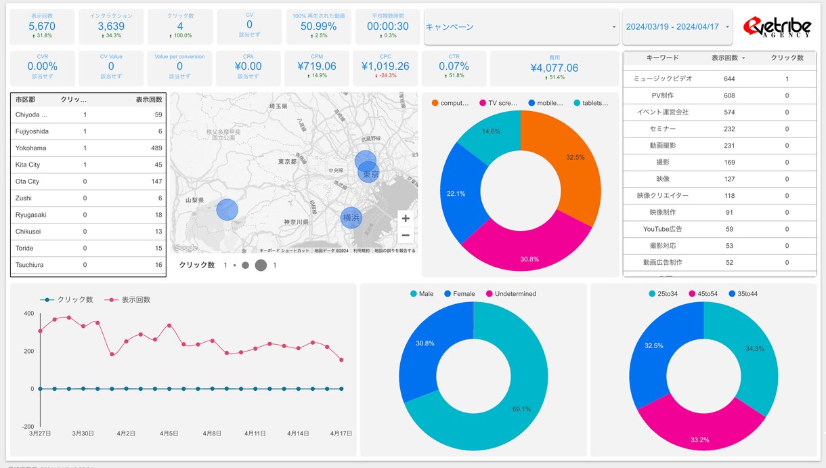The image size is (826, 468).
Task: Click the pink TV screens legend swatch
Action: point(483,103)
